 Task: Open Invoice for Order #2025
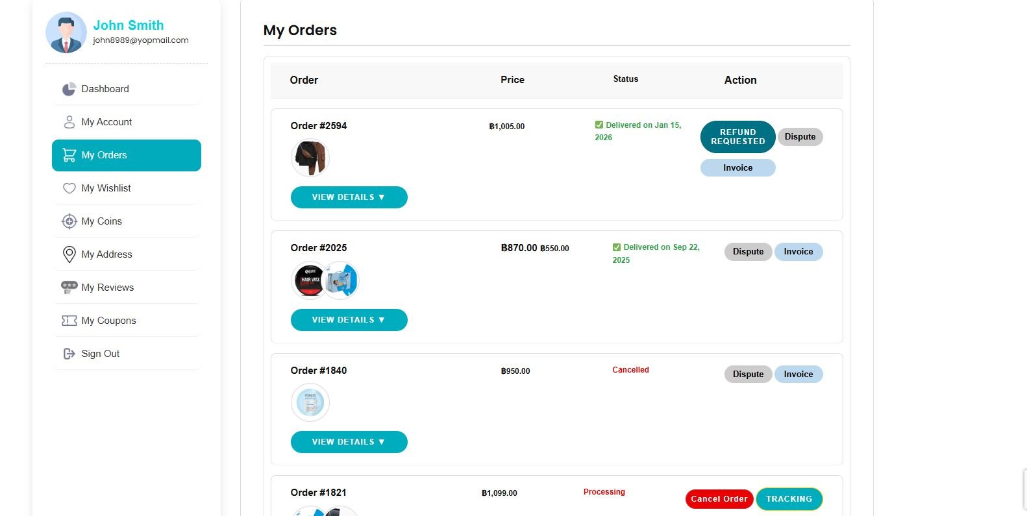coord(798,252)
